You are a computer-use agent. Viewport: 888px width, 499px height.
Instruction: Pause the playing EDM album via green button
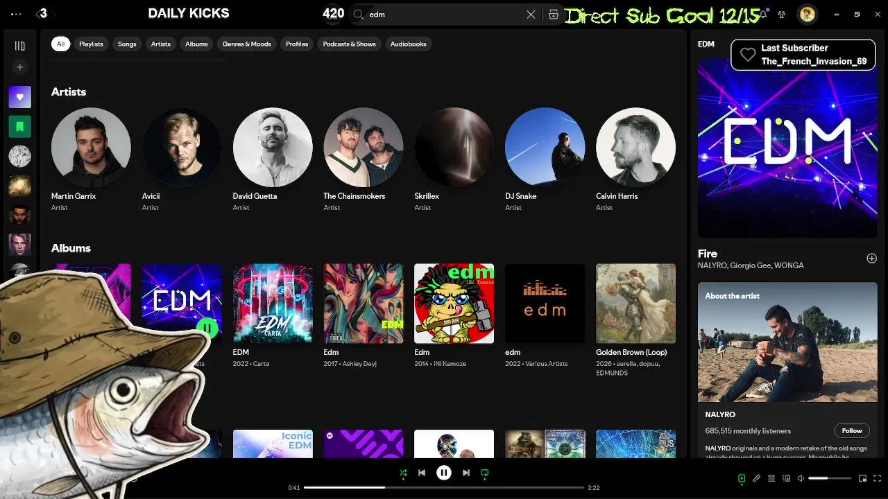click(207, 328)
